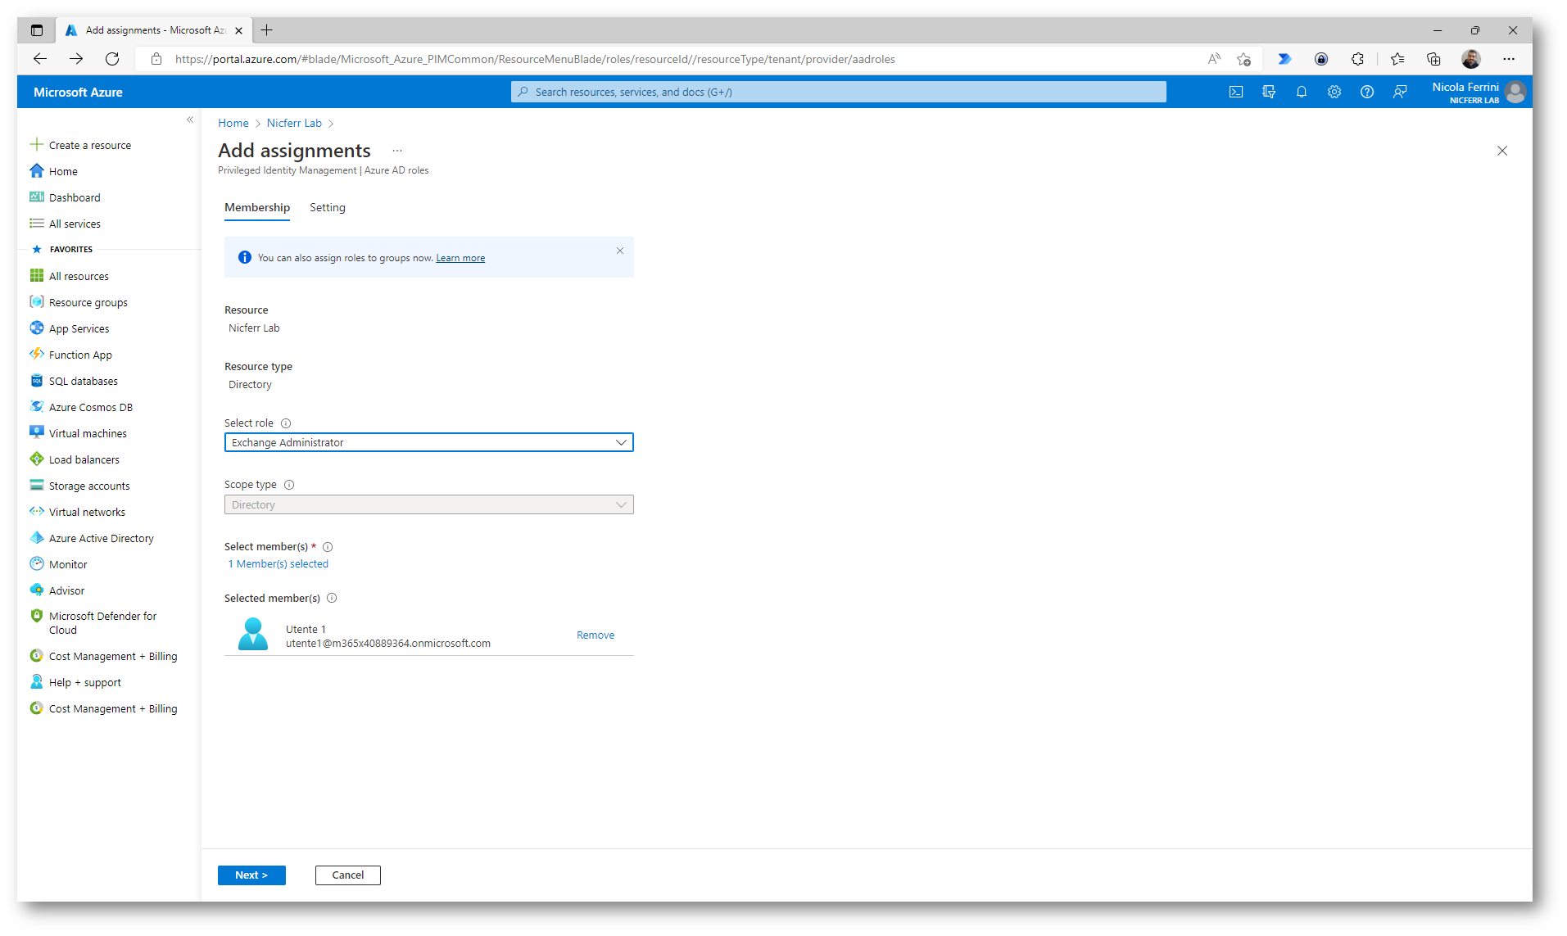1567x936 pixels.
Task: Open the Notifications bell
Action: 1302,92
